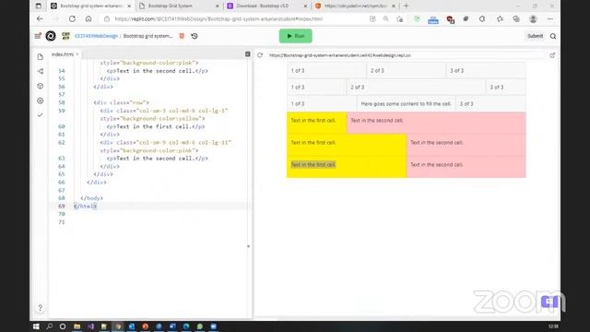
Task: Switch to the Download Bootstrap v5.0 tab
Action: (266, 6)
